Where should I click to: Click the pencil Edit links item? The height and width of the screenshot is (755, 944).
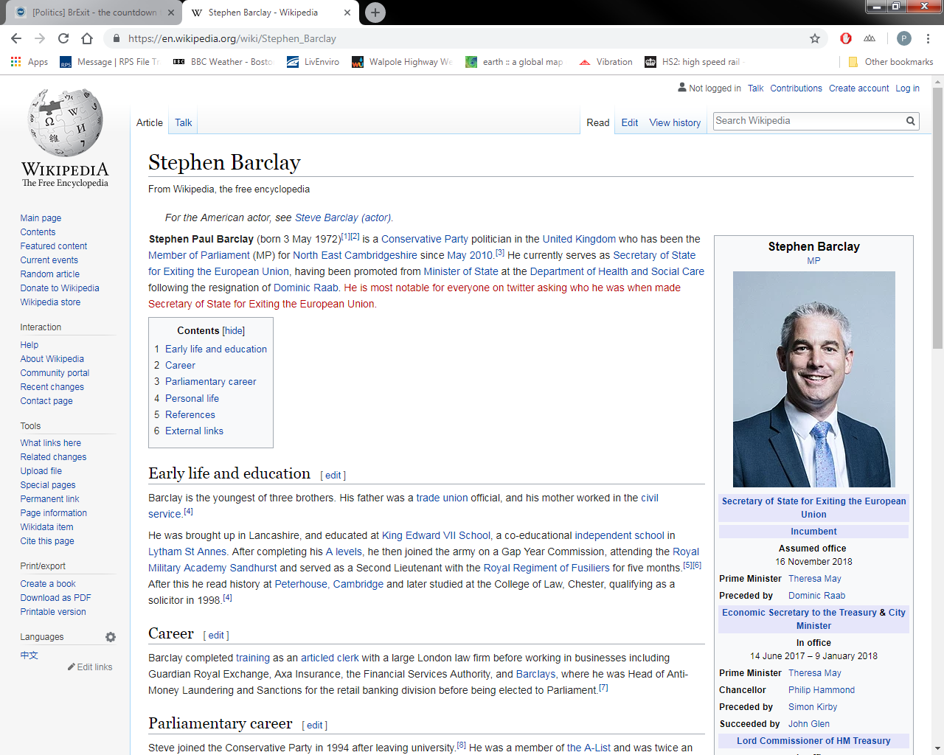coord(90,667)
